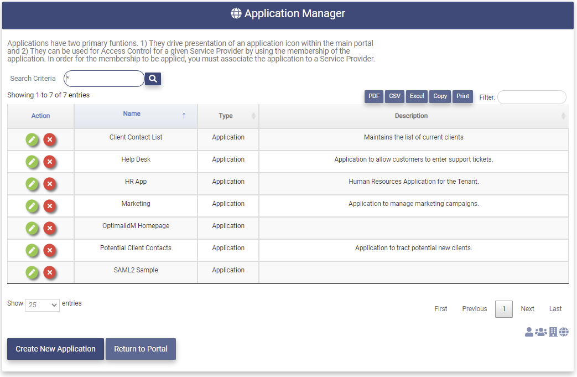577x377 pixels.
Task: Delete the Marketing application
Action: tap(50, 206)
